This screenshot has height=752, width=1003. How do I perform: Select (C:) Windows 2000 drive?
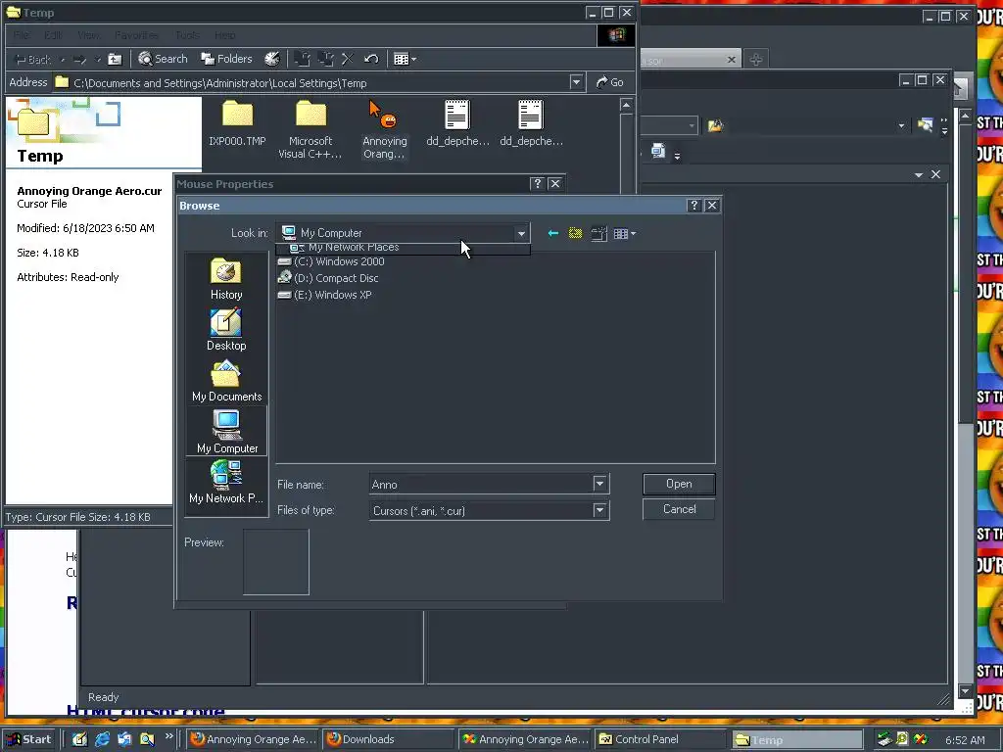click(331, 261)
